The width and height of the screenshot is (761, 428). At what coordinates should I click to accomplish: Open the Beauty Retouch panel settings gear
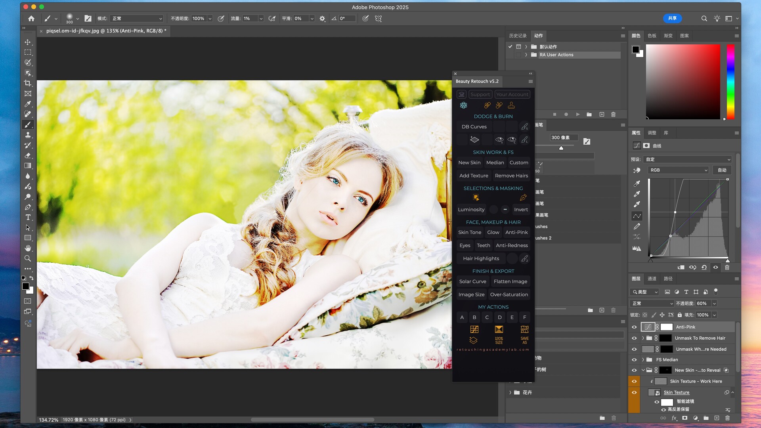tap(464, 105)
